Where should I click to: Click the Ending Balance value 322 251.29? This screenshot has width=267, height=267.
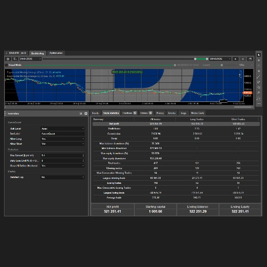198,211
